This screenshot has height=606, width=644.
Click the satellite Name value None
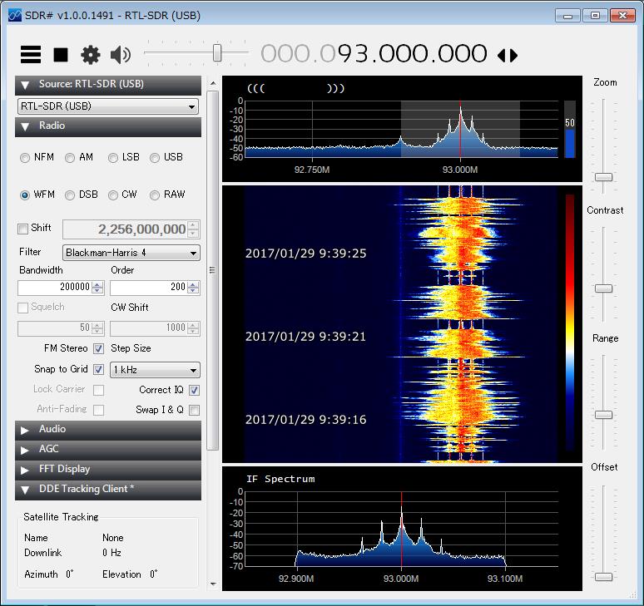click(113, 538)
